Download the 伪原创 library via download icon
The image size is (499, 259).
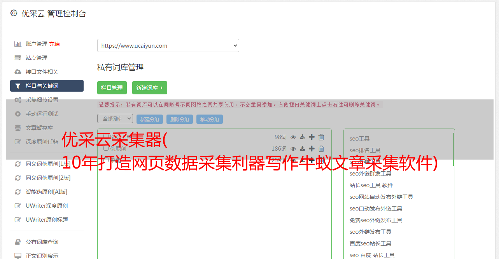(302, 149)
